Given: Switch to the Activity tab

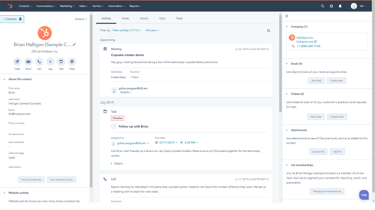Looking at the screenshot, I should coord(106,18).
